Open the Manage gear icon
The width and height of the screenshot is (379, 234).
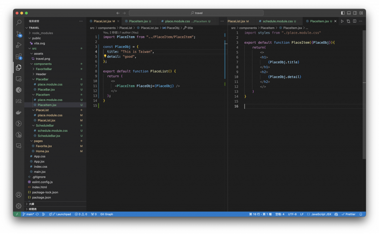19,206
